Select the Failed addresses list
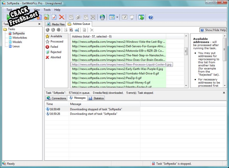The width and height of the screenshot is (229, 168). coord(54,47)
